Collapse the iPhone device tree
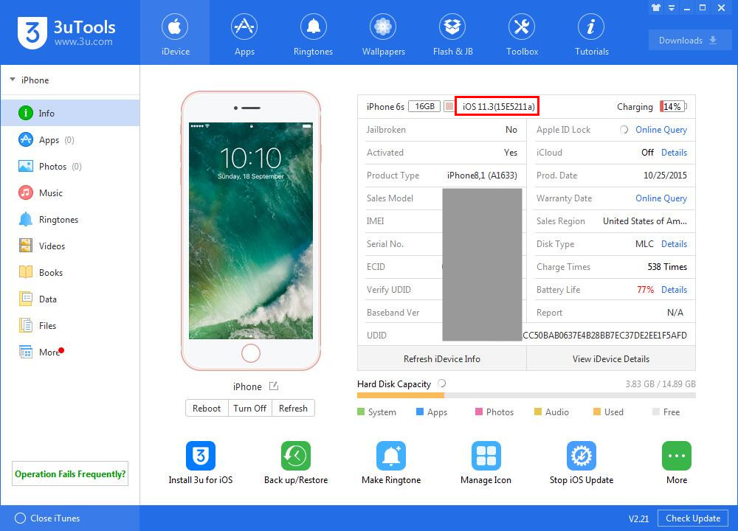This screenshot has width=738, height=531. coord(13,80)
